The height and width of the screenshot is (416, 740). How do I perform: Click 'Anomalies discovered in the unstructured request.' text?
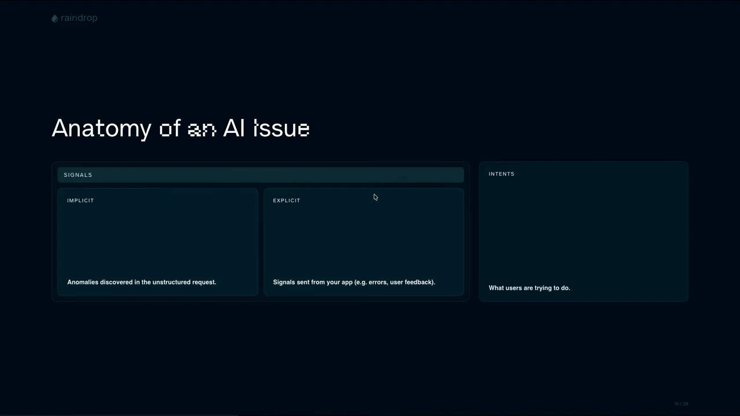pos(142,282)
